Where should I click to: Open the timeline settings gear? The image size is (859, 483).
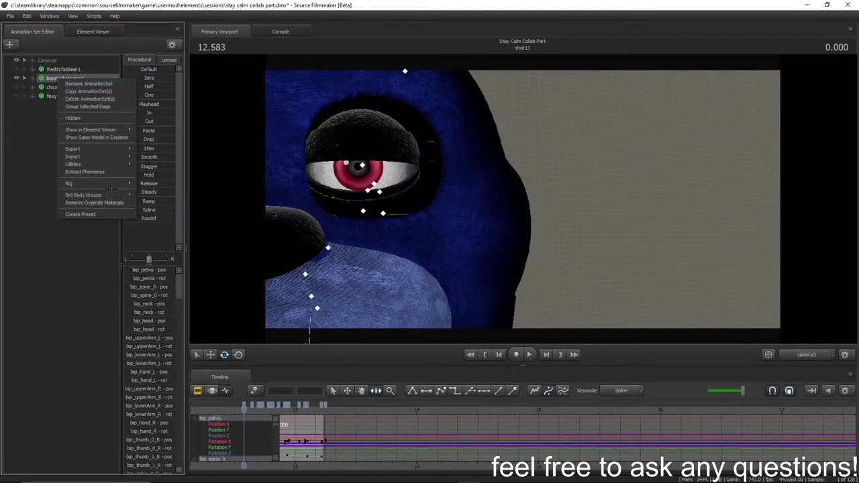point(845,390)
